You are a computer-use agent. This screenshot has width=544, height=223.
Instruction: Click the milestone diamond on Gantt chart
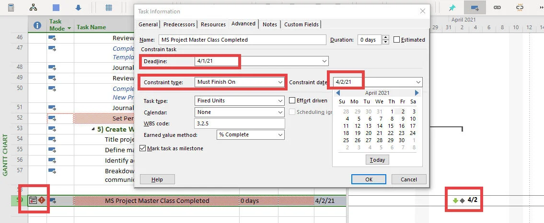coord(462,201)
